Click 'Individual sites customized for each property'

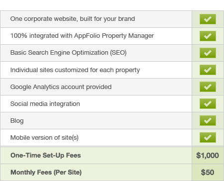(75, 70)
